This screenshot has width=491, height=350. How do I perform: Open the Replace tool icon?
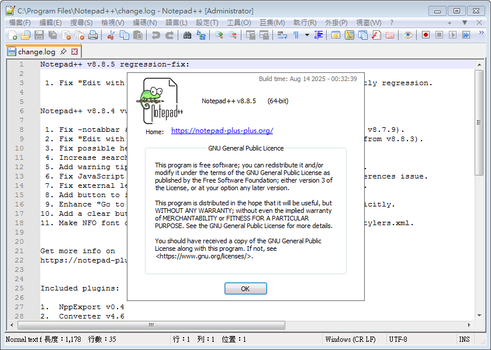201,35
